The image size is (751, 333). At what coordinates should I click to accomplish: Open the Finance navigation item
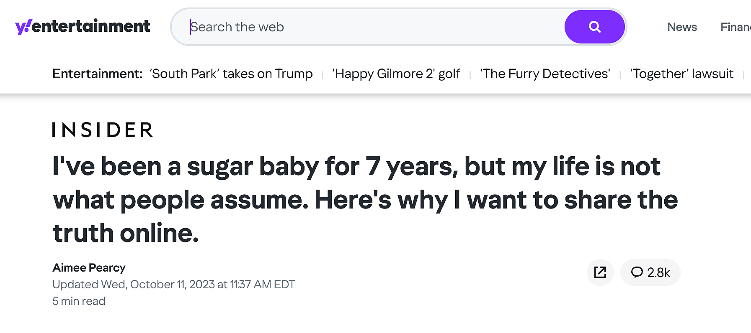[735, 27]
